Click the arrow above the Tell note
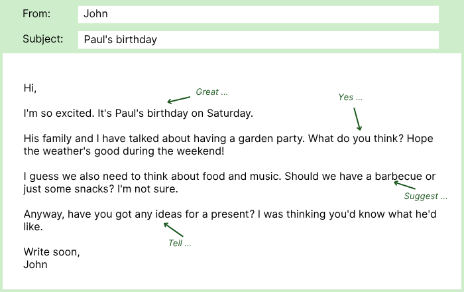The width and height of the screenshot is (464, 292). point(173,230)
